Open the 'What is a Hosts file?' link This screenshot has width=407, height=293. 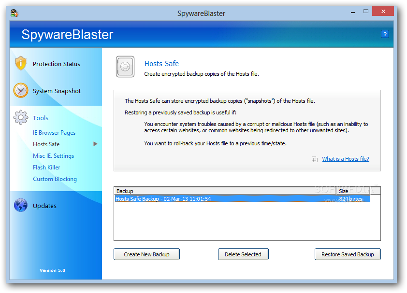click(346, 159)
